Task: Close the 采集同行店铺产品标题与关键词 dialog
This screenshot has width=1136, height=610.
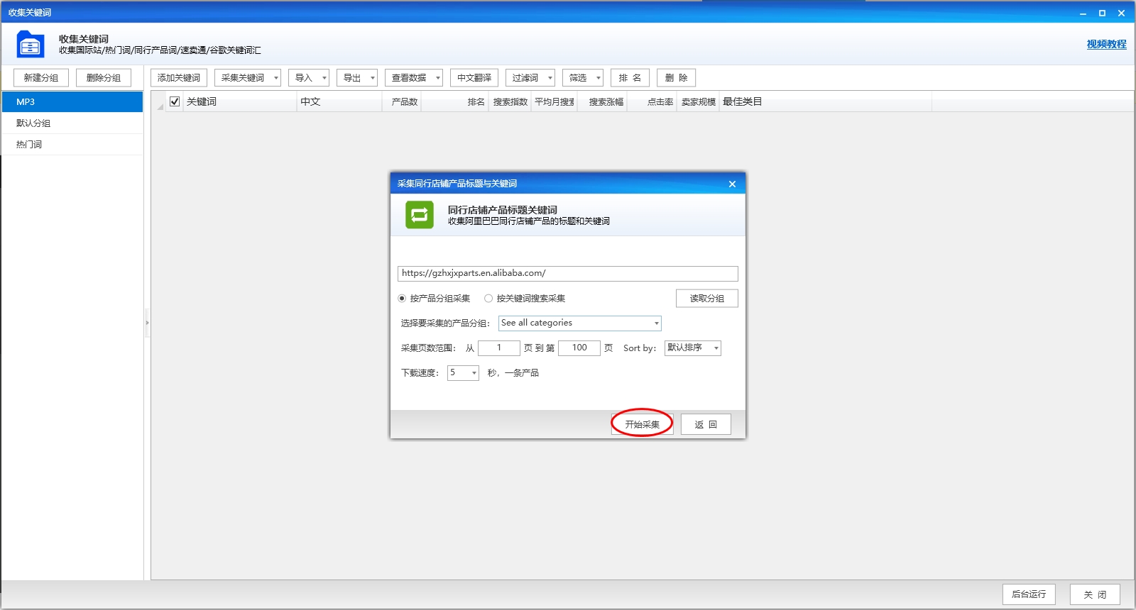Action: pyautogui.click(x=732, y=184)
